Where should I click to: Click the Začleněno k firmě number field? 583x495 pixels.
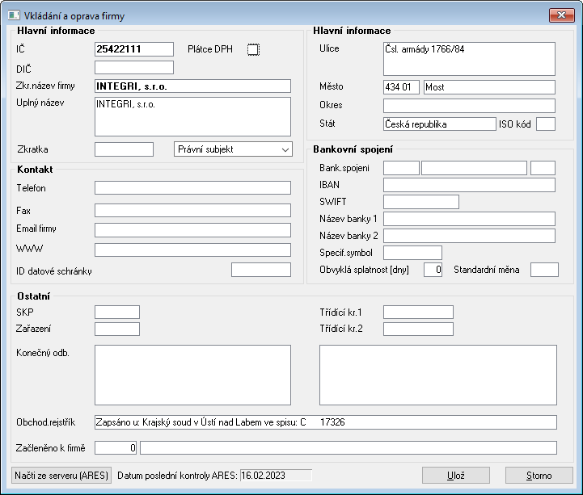click(116, 448)
